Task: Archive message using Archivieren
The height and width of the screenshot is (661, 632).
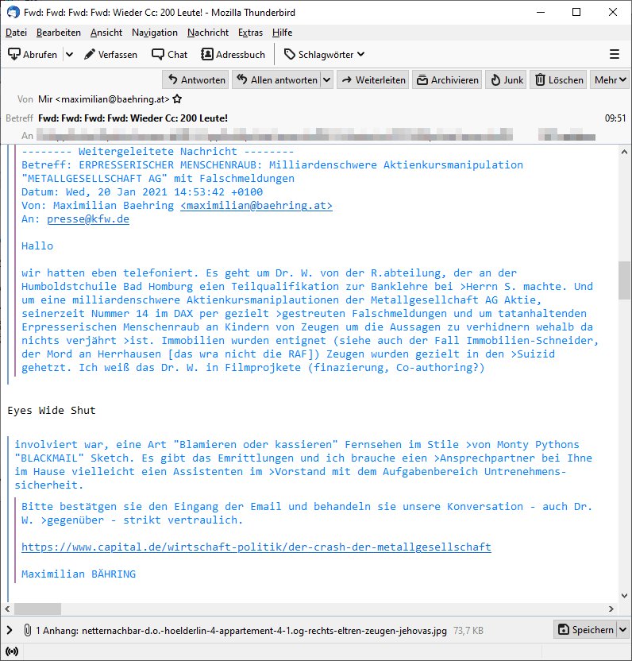Action: 448,79
